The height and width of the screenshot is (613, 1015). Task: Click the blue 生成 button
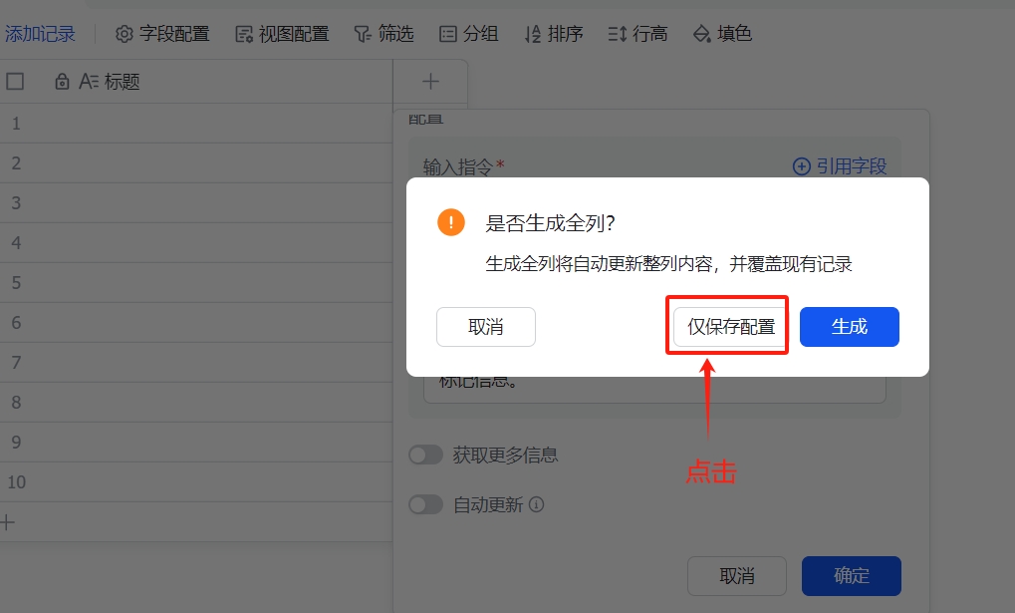850,327
